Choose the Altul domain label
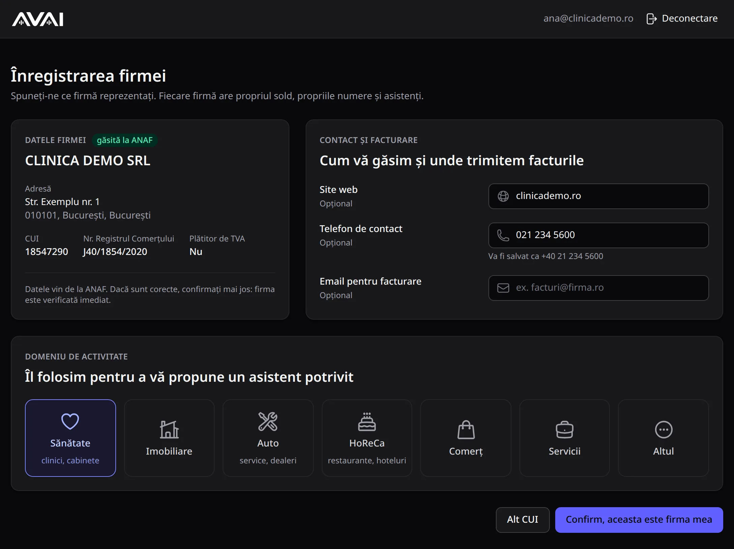734x549 pixels. pyautogui.click(x=664, y=451)
